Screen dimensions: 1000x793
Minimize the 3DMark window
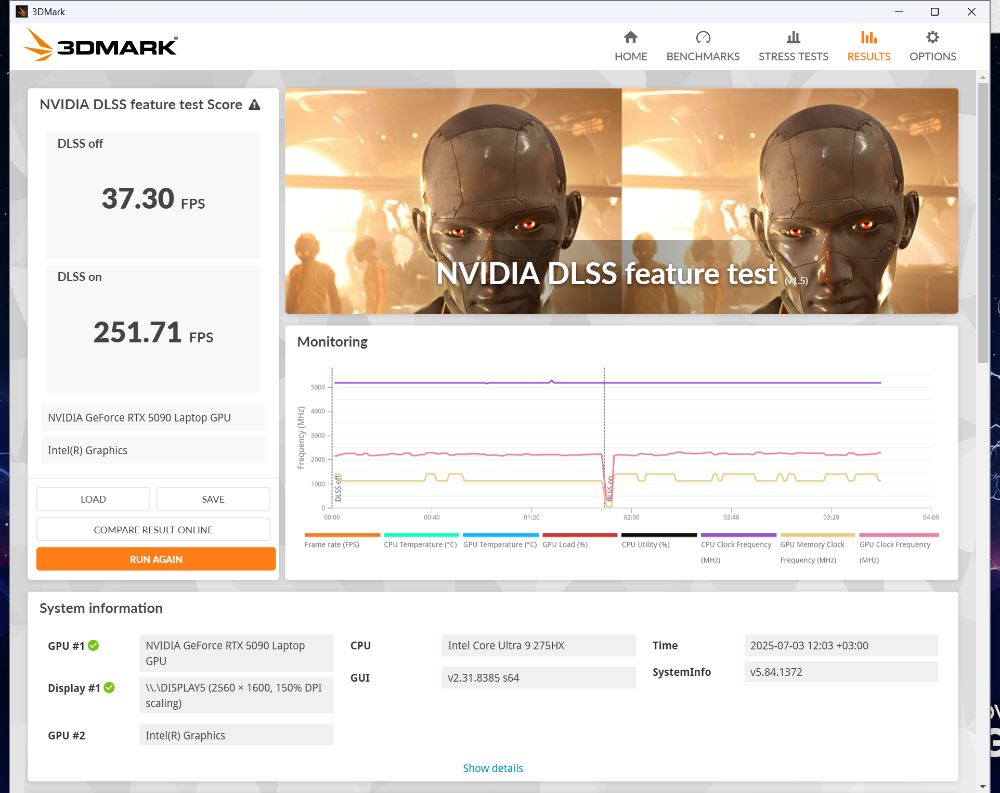click(899, 11)
